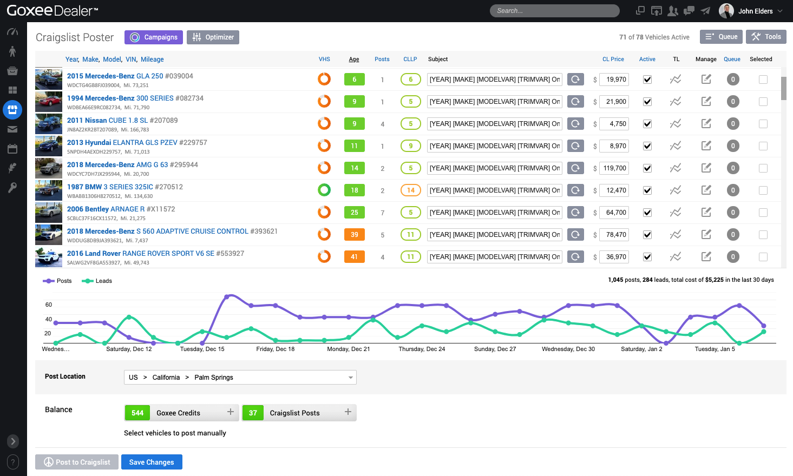The height and width of the screenshot is (476, 793).
Task: Click refresh subject icon for 2011 Nissan CUBE
Action: coord(575,124)
